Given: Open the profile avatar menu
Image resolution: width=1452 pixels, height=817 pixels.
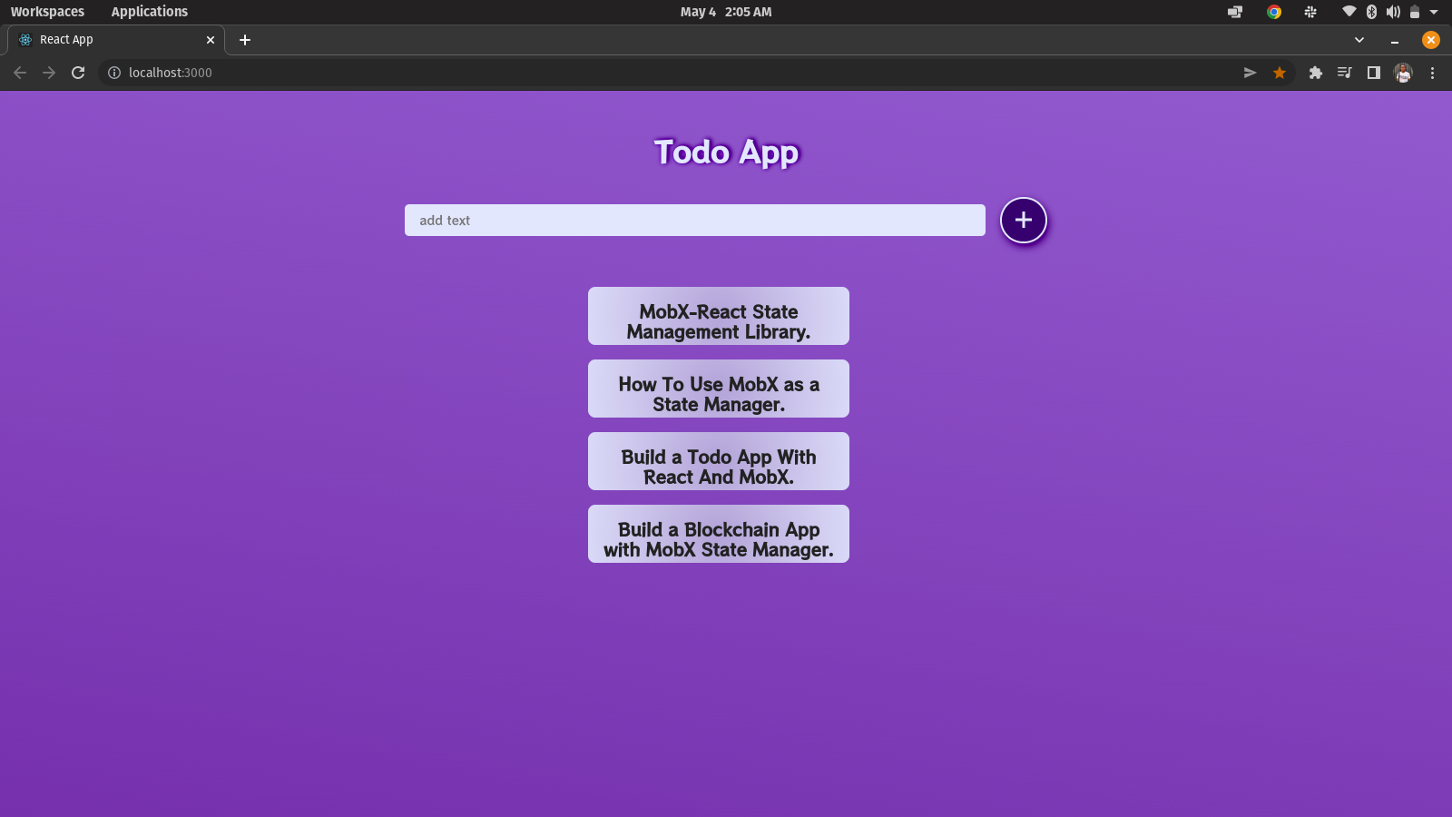Looking at the screenshot, I should pos(1403,73).
